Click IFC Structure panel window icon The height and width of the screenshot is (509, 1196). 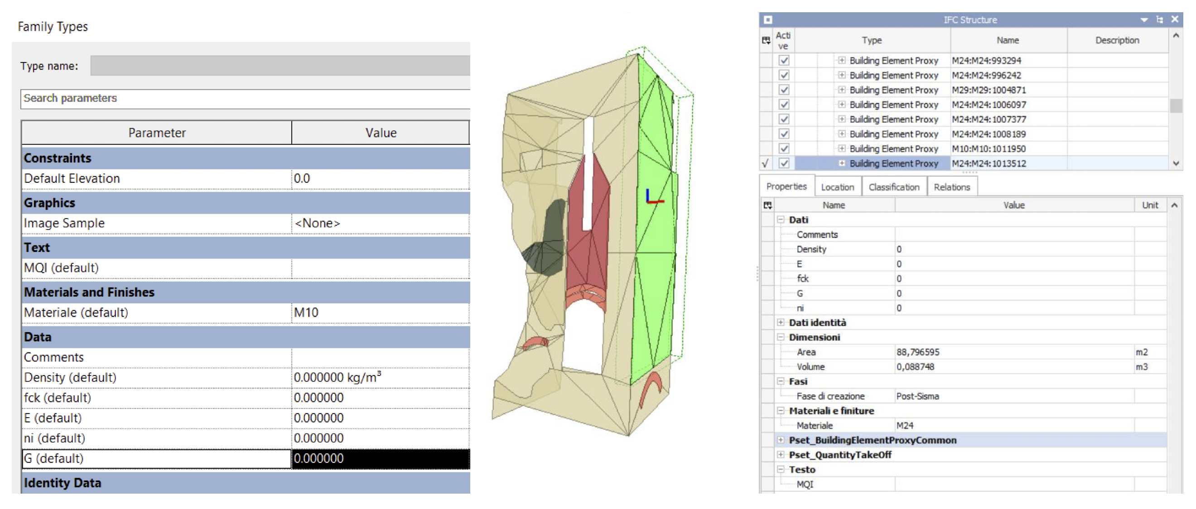(767, 19)
